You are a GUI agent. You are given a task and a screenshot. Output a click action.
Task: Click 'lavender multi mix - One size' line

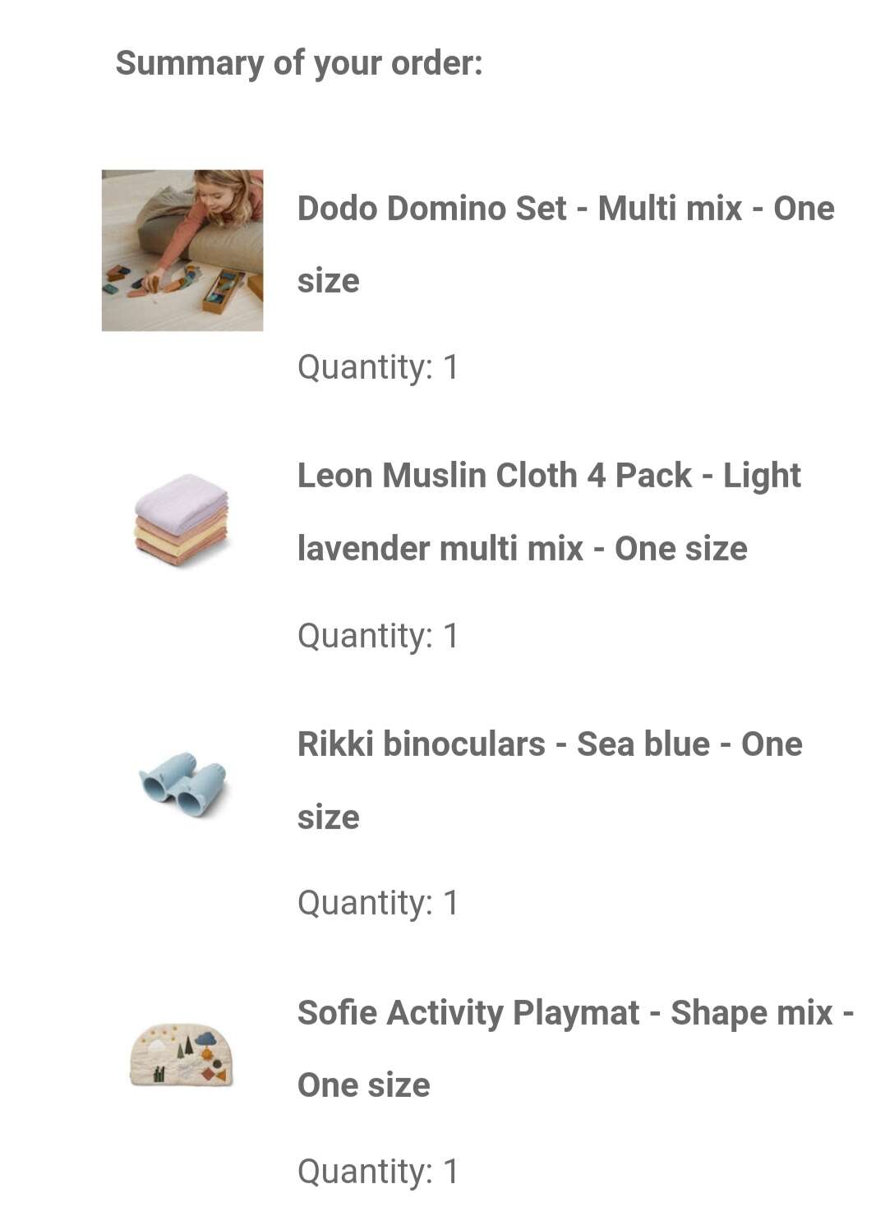[523, 549]
